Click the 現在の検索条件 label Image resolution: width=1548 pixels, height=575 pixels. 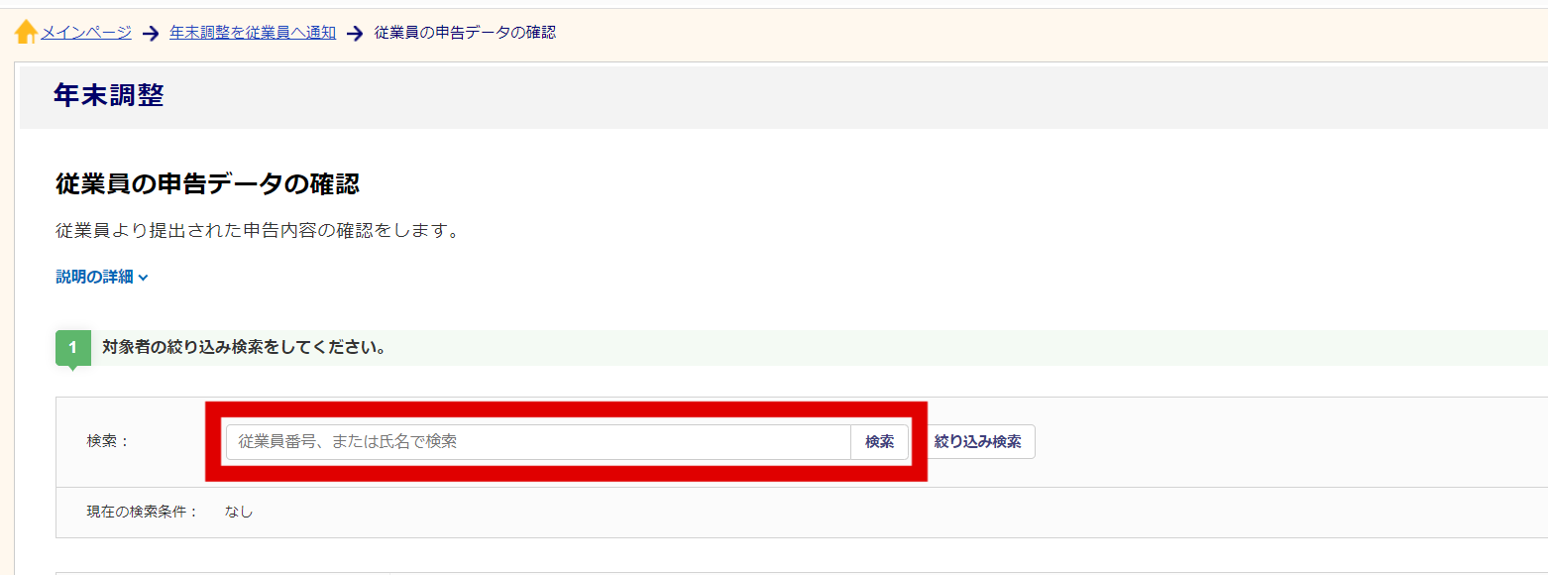142,513
